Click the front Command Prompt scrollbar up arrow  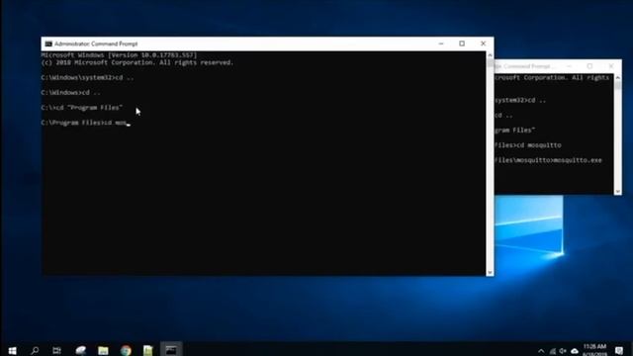[x=490, y=55]
